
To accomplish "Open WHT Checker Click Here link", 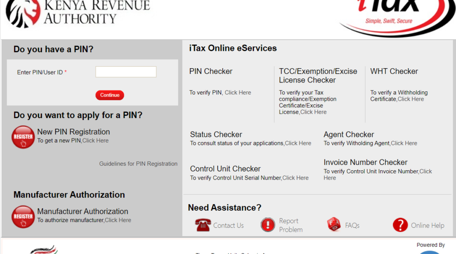I will (x=411, y=99).
